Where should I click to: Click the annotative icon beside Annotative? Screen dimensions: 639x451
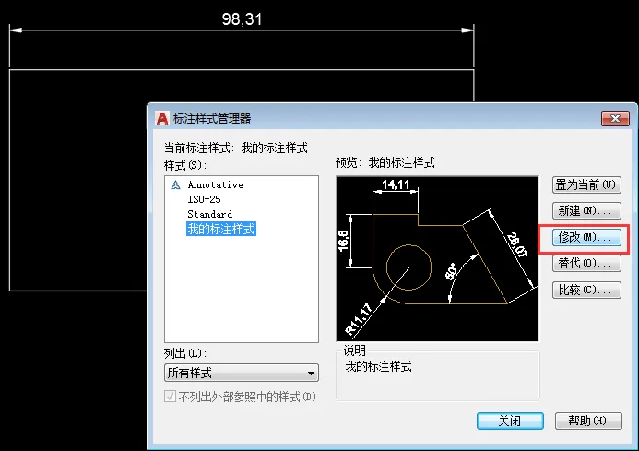pos(175,185)
